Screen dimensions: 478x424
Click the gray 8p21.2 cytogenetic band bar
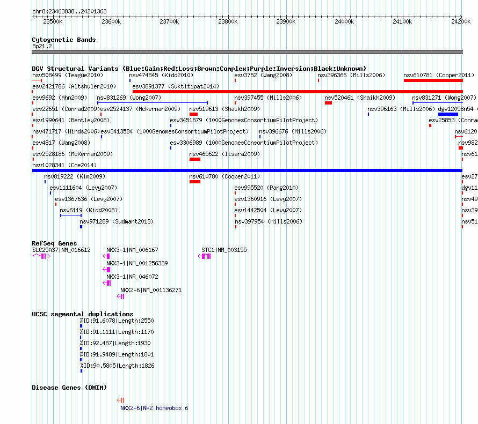pyautogui.click(x=247, y=52)
